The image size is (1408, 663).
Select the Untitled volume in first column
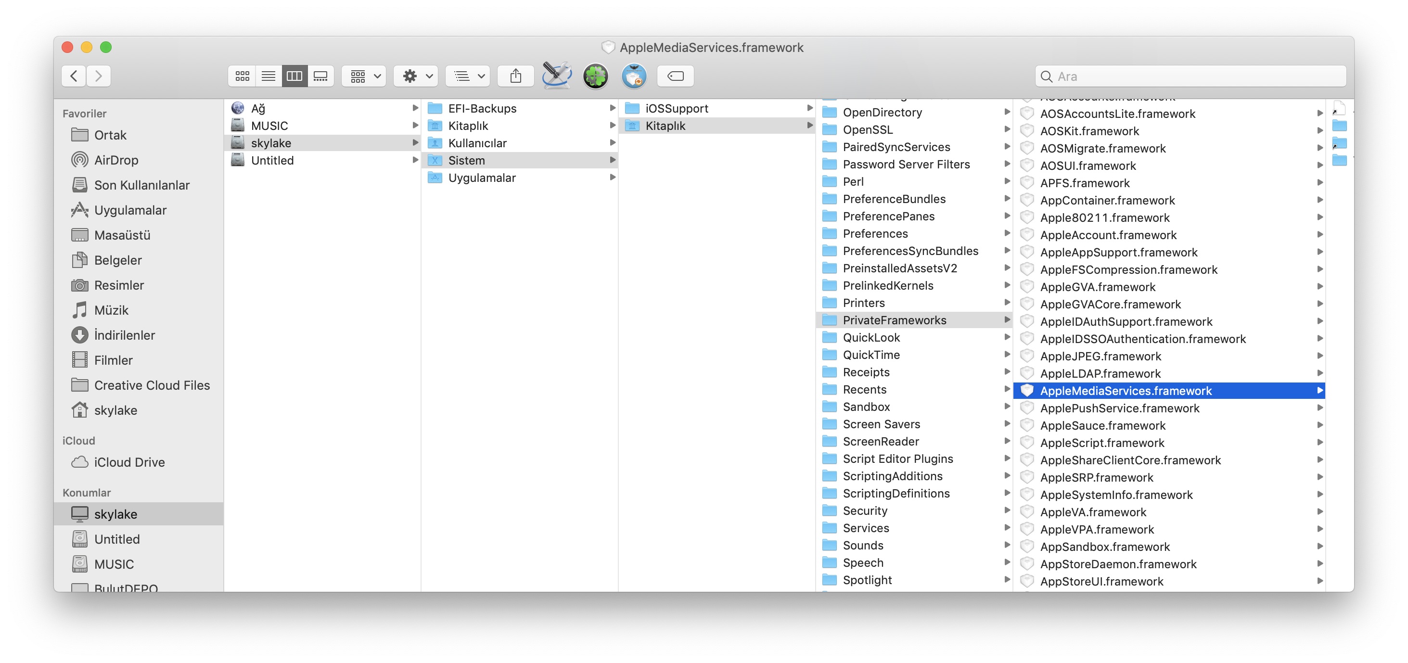(272, 160)
